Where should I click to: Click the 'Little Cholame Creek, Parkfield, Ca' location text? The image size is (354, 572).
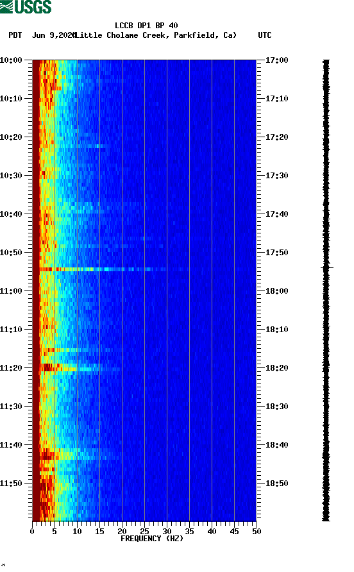[x=155, y=35]
